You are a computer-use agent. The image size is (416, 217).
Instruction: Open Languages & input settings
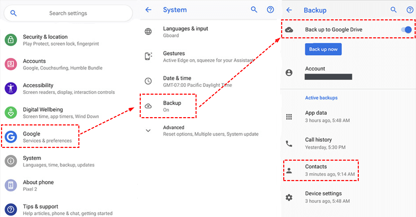pos(185,32)
